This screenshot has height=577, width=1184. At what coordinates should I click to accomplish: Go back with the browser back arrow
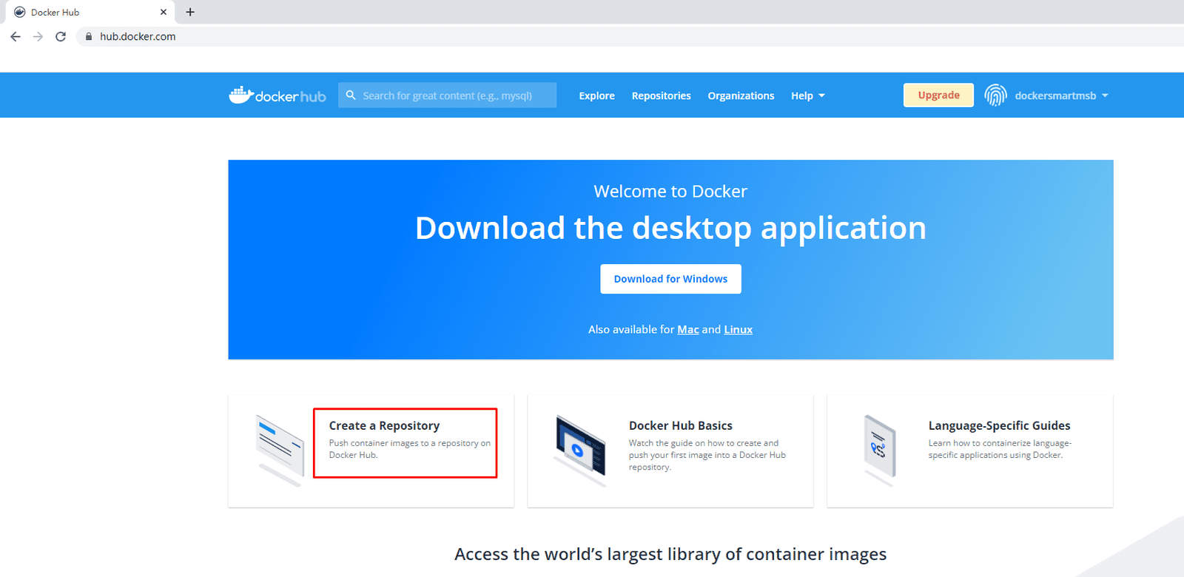pyautogui.click(x=16, y=36)
